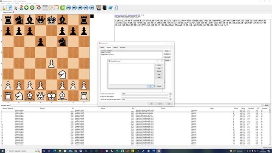Adjust Nalimov cache size spinner arrows

tap(170, 99)
